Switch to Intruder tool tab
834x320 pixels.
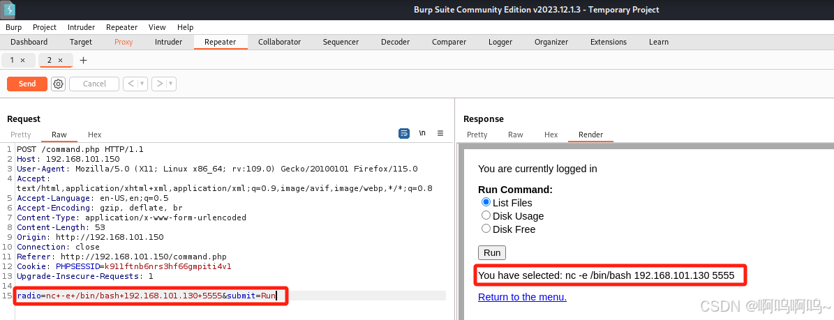click(169, 42)
